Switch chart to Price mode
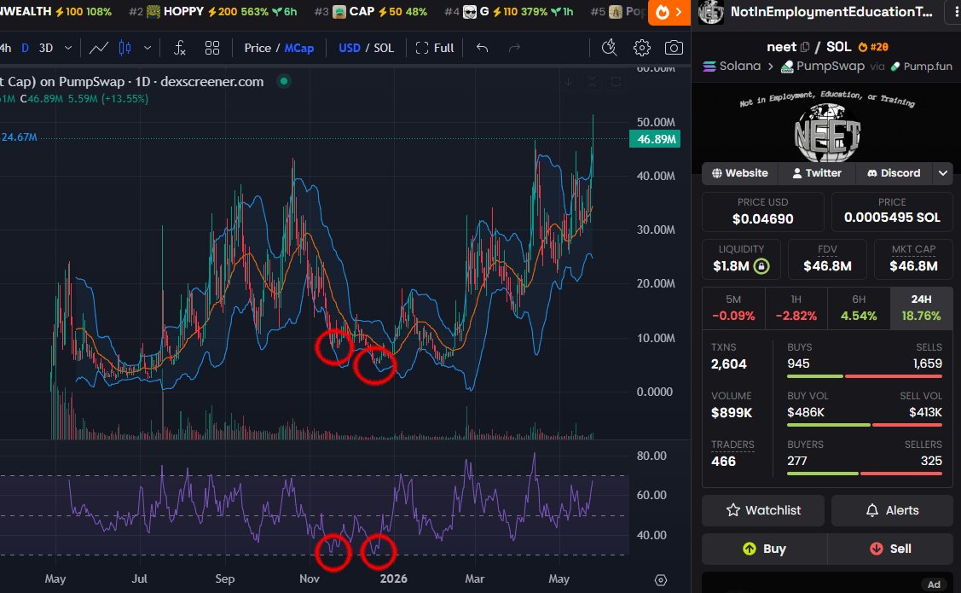The height and width of the screenshot is (593, 961). point(258,48)
